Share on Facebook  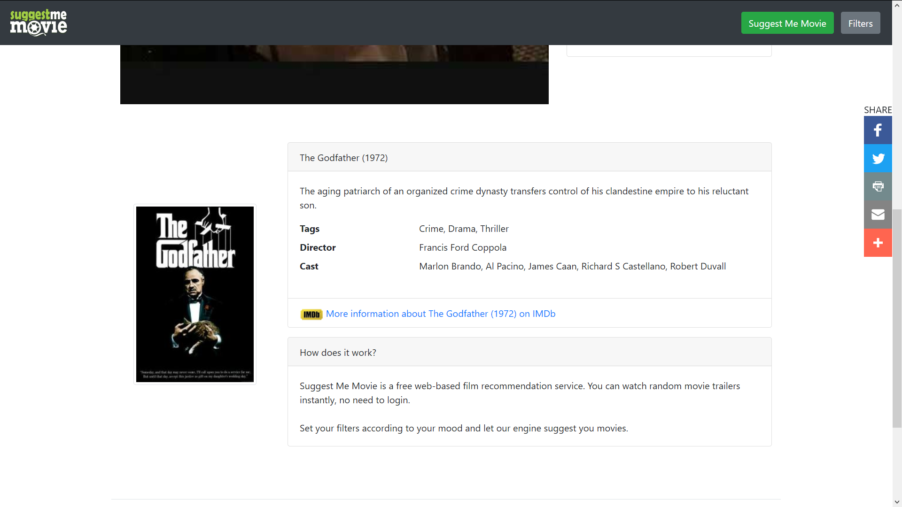click(x=878, y=130)
